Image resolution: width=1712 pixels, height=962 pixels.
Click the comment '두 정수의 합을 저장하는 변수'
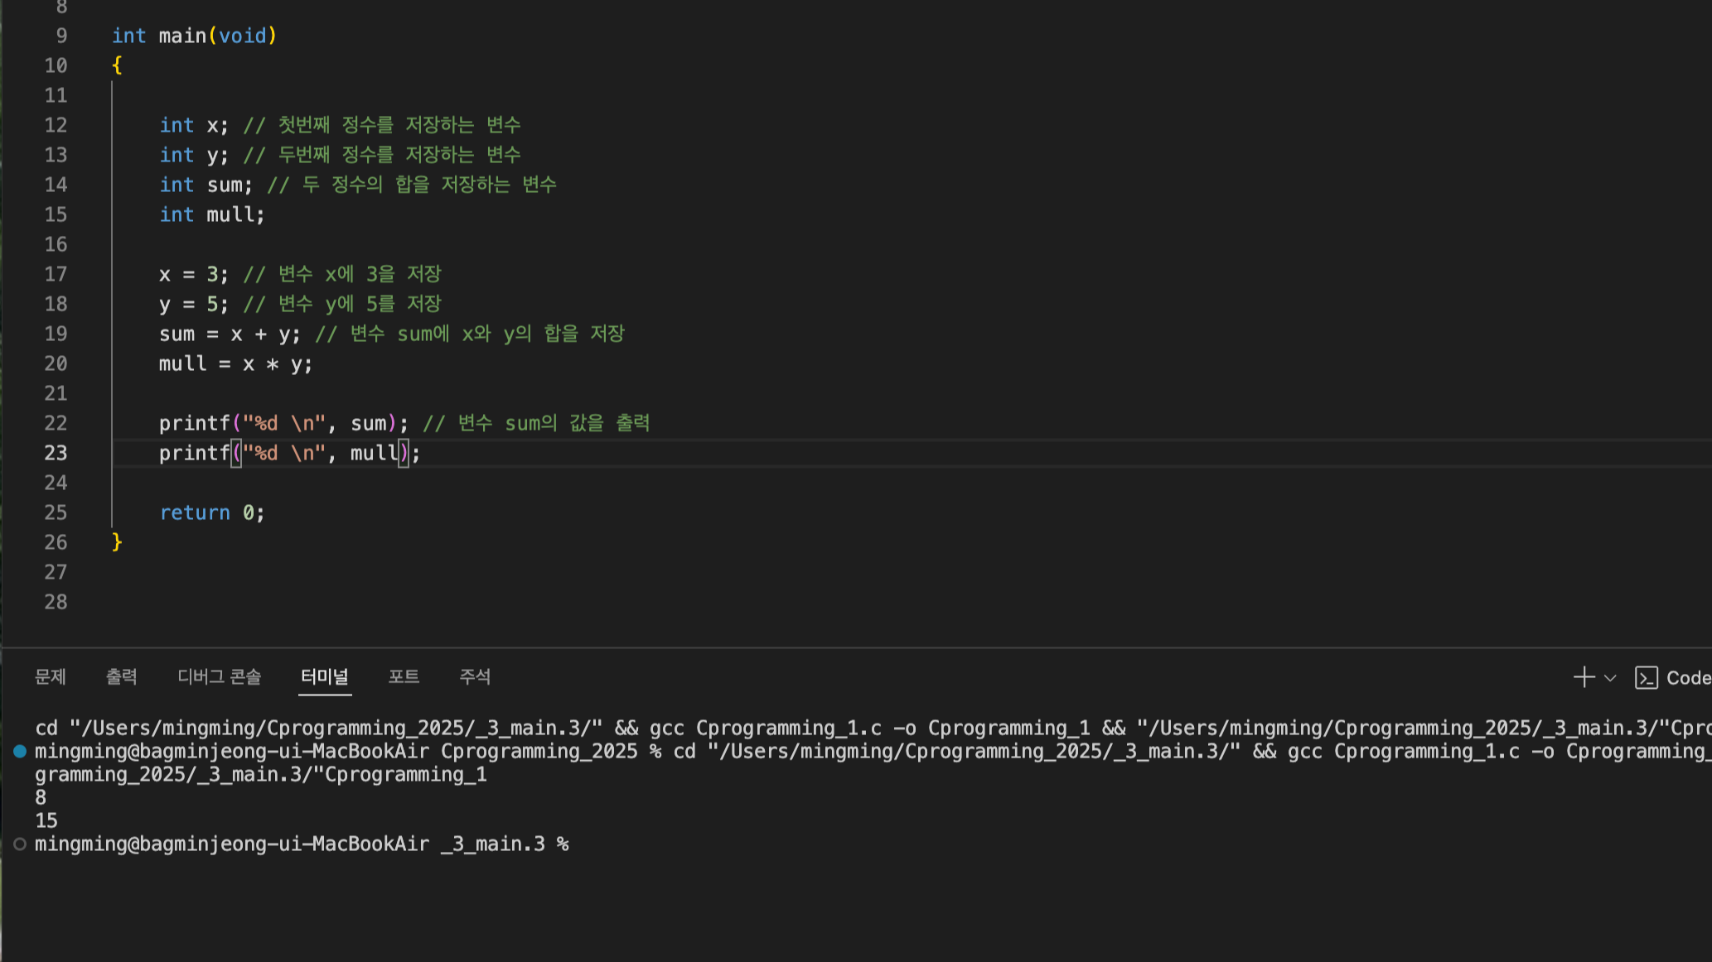pos(429,185)
